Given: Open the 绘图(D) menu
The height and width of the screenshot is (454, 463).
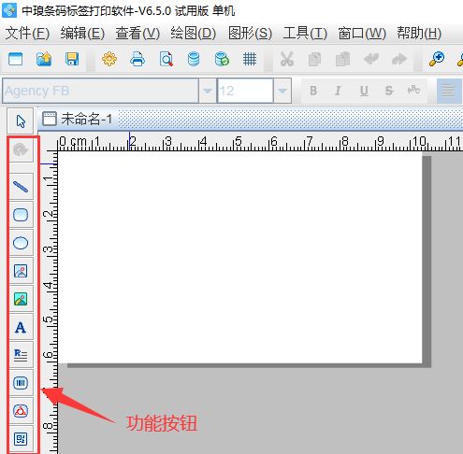Looking at the screenshot, I should [x=194, y=34].
